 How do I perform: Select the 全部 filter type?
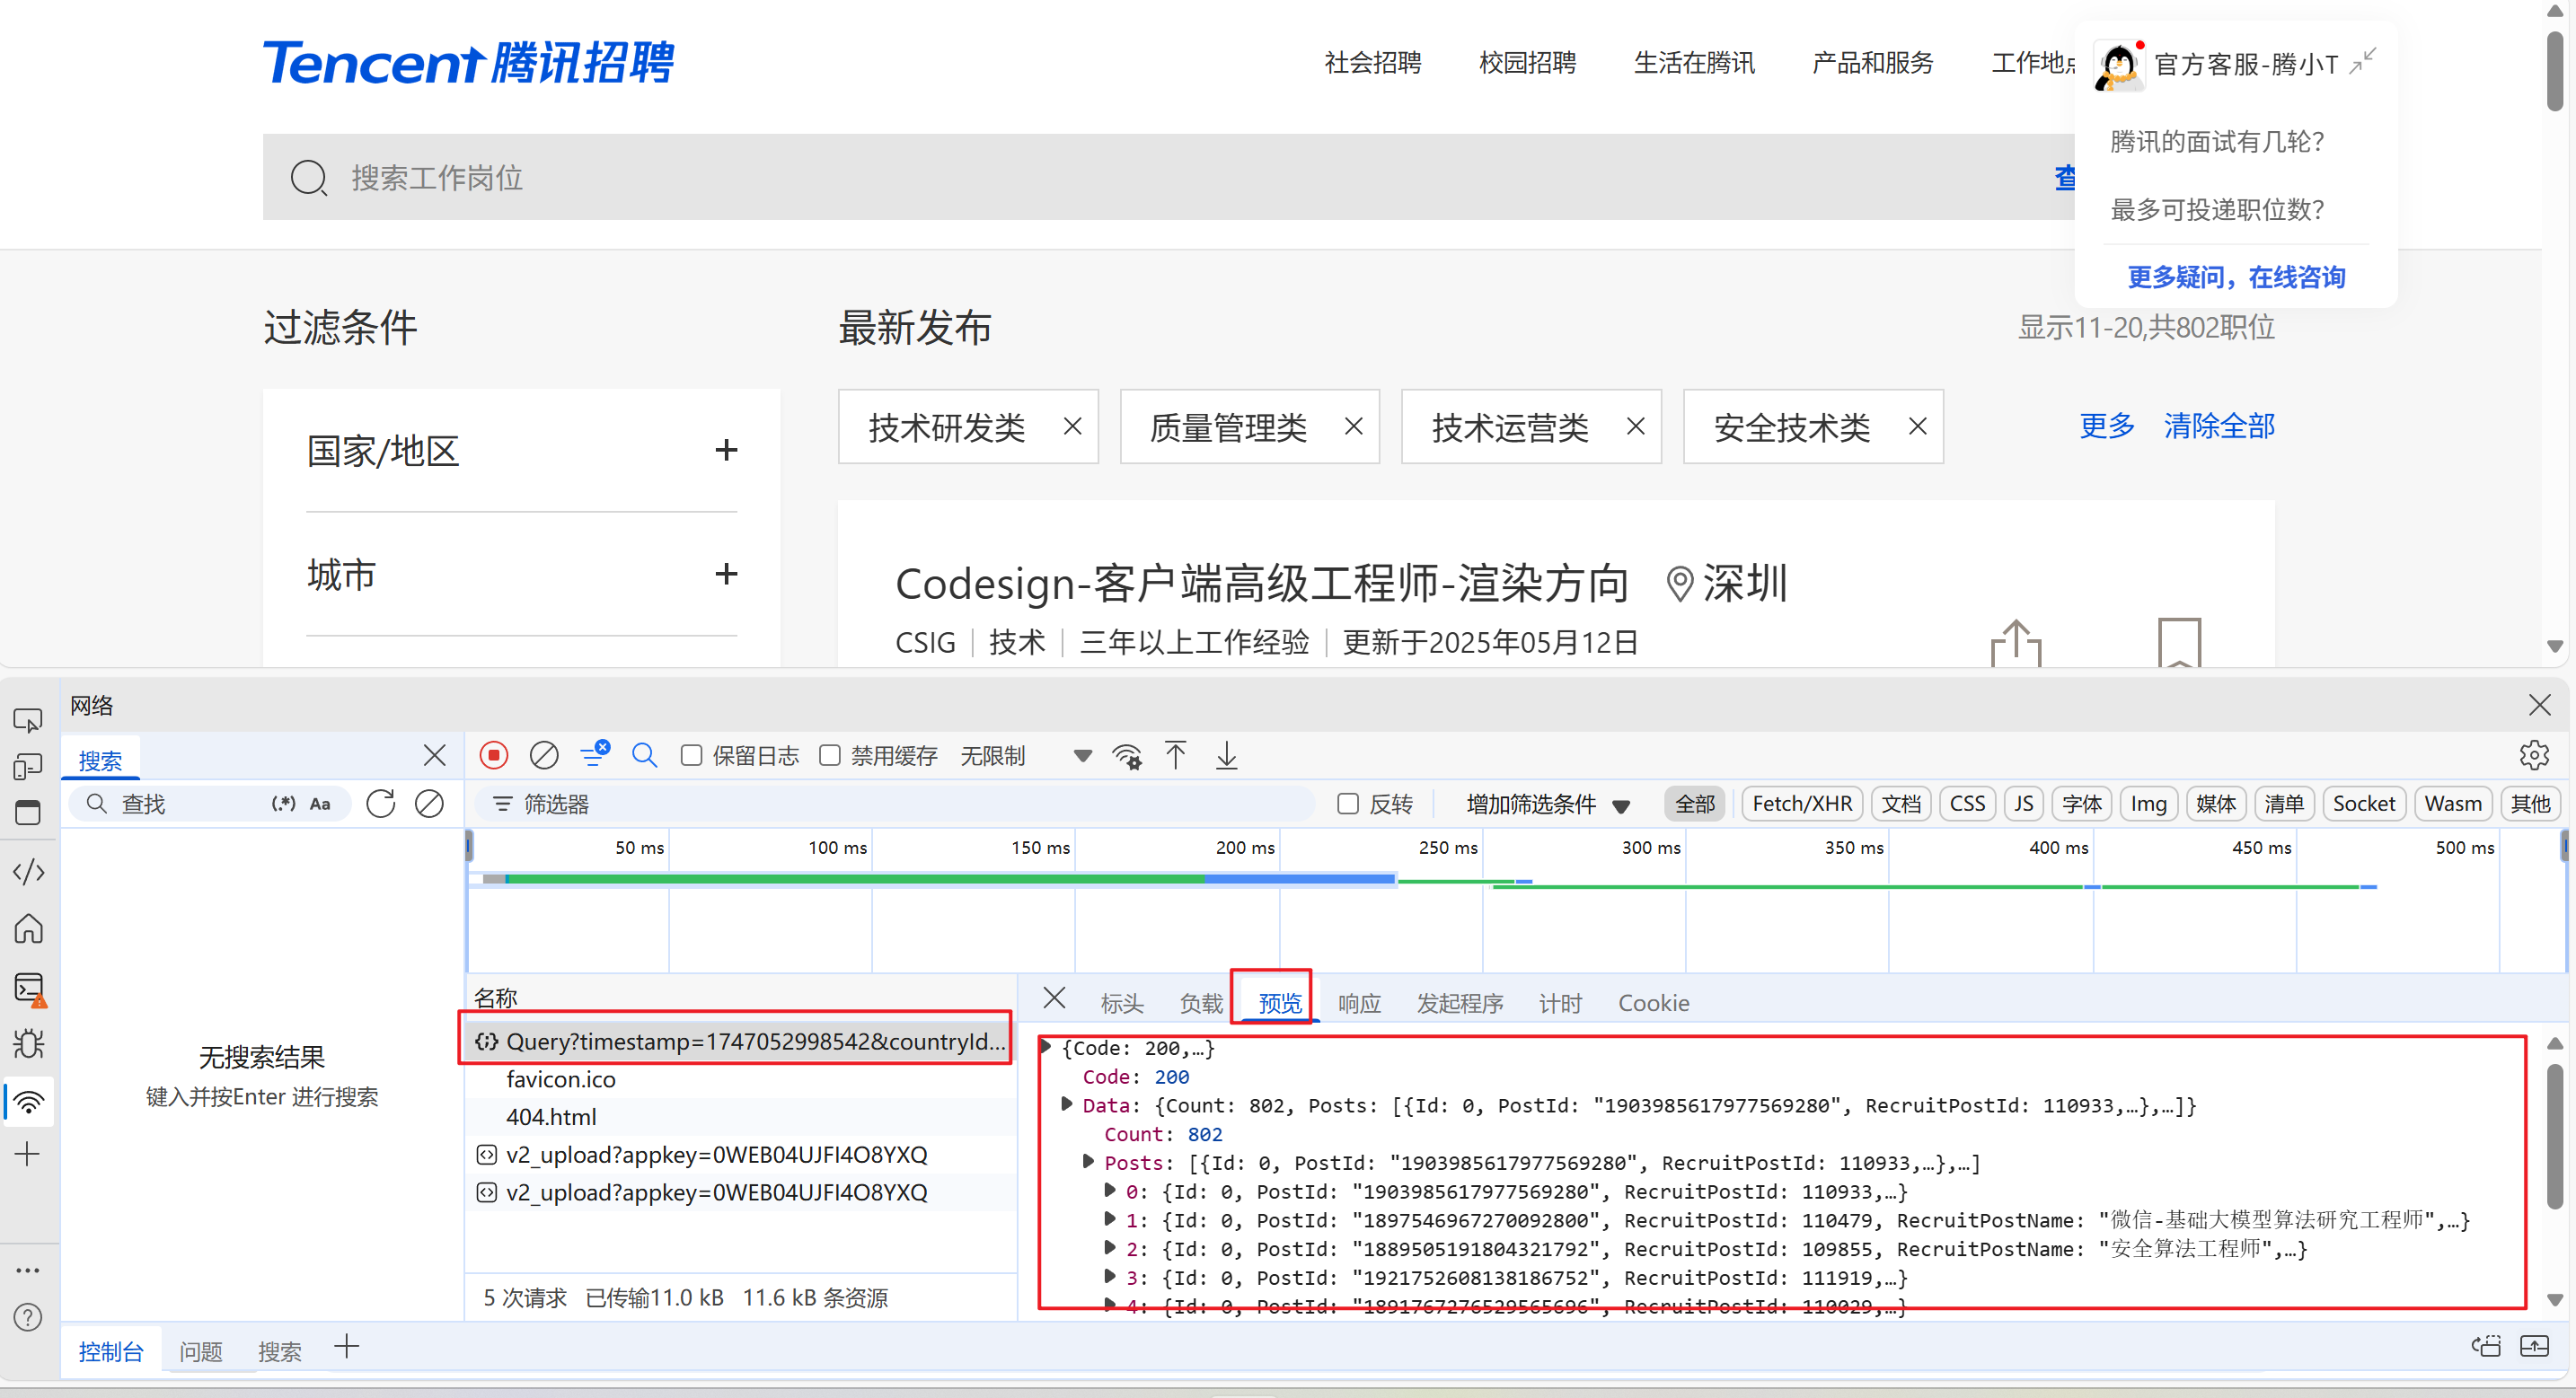point(1695,804)
